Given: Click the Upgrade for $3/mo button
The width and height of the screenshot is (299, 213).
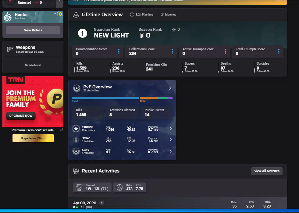Looking at the screenshot, I should 33,138.
